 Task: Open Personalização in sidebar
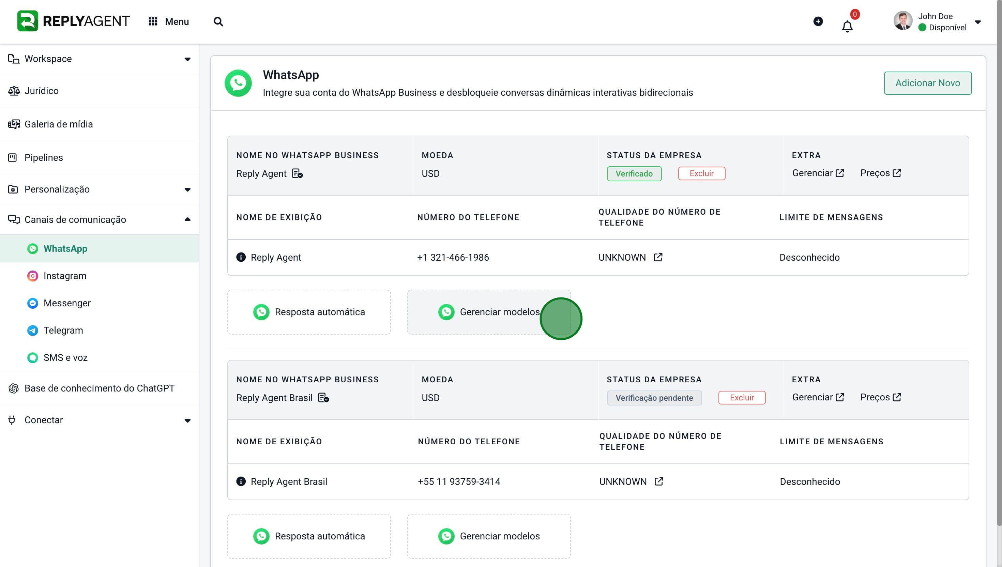57,189
